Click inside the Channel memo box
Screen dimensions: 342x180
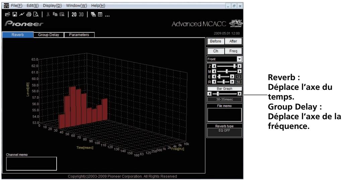click(x=31, y=164)
